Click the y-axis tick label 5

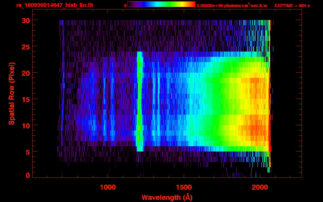tap(28, 152)
